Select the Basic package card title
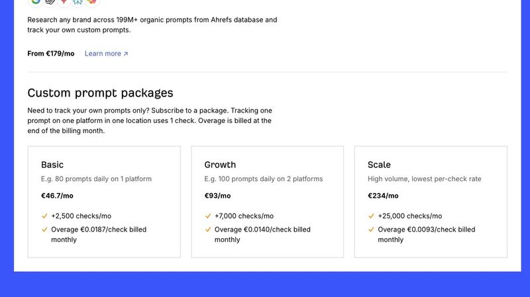The height and width of the screenshot is (297, 530). click(52, 165)
